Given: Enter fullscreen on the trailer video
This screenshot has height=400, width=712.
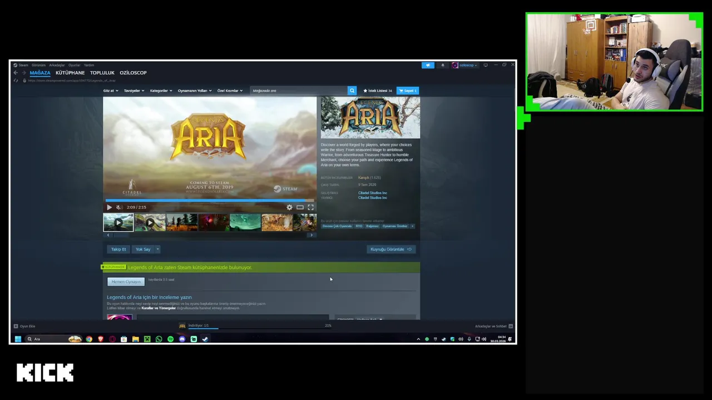Looking at the screenshot, I should tap(310, 207).
